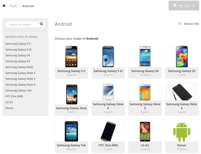This screenshot has height=154, width=201.
Task: Select the Samsung Galaxy S II phone image
Action: point(71,57)
